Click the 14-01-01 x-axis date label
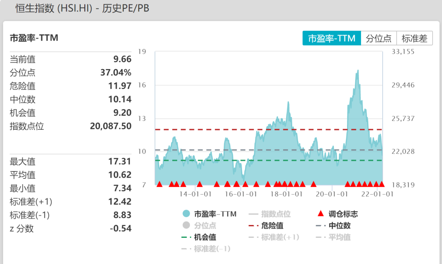The image size is (442, 264). [x=195, y=194]
